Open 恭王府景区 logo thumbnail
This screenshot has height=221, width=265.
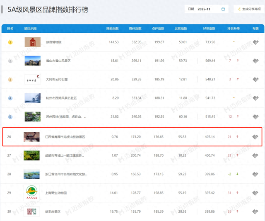click(x=31, y=211)
